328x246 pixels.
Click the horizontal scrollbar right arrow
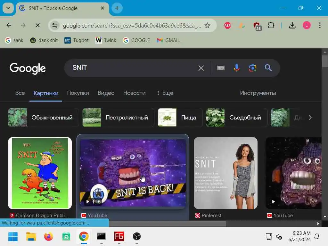[318, 224]
